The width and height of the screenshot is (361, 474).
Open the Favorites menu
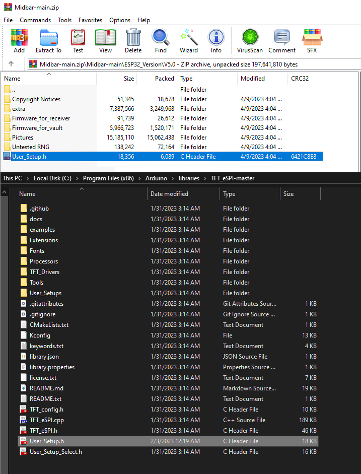[x=90, y=20]
